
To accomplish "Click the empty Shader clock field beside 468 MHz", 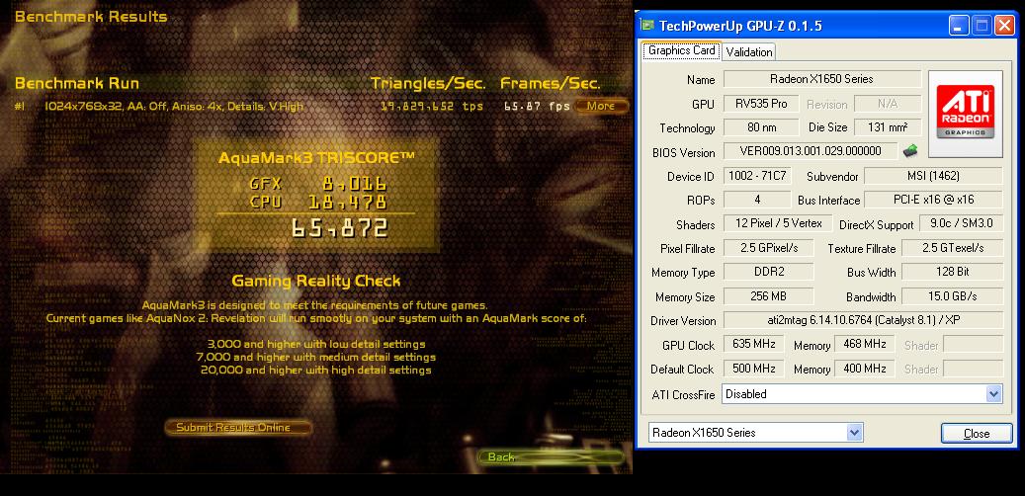I will click(x=973, y=344).
